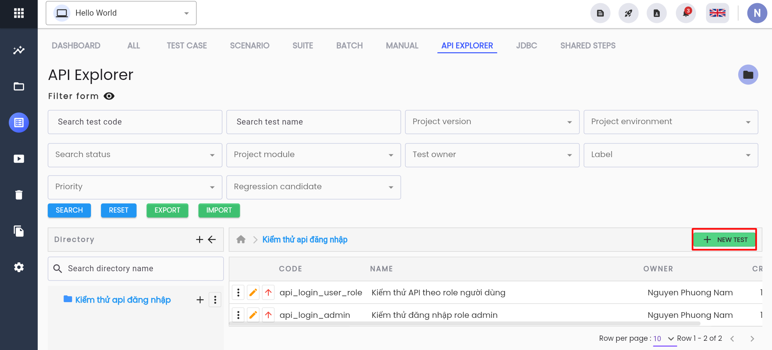The width and height of the screenshot is (772, 350).
Task: Focus the Search test code field
Action: click(x=135, y=122)
